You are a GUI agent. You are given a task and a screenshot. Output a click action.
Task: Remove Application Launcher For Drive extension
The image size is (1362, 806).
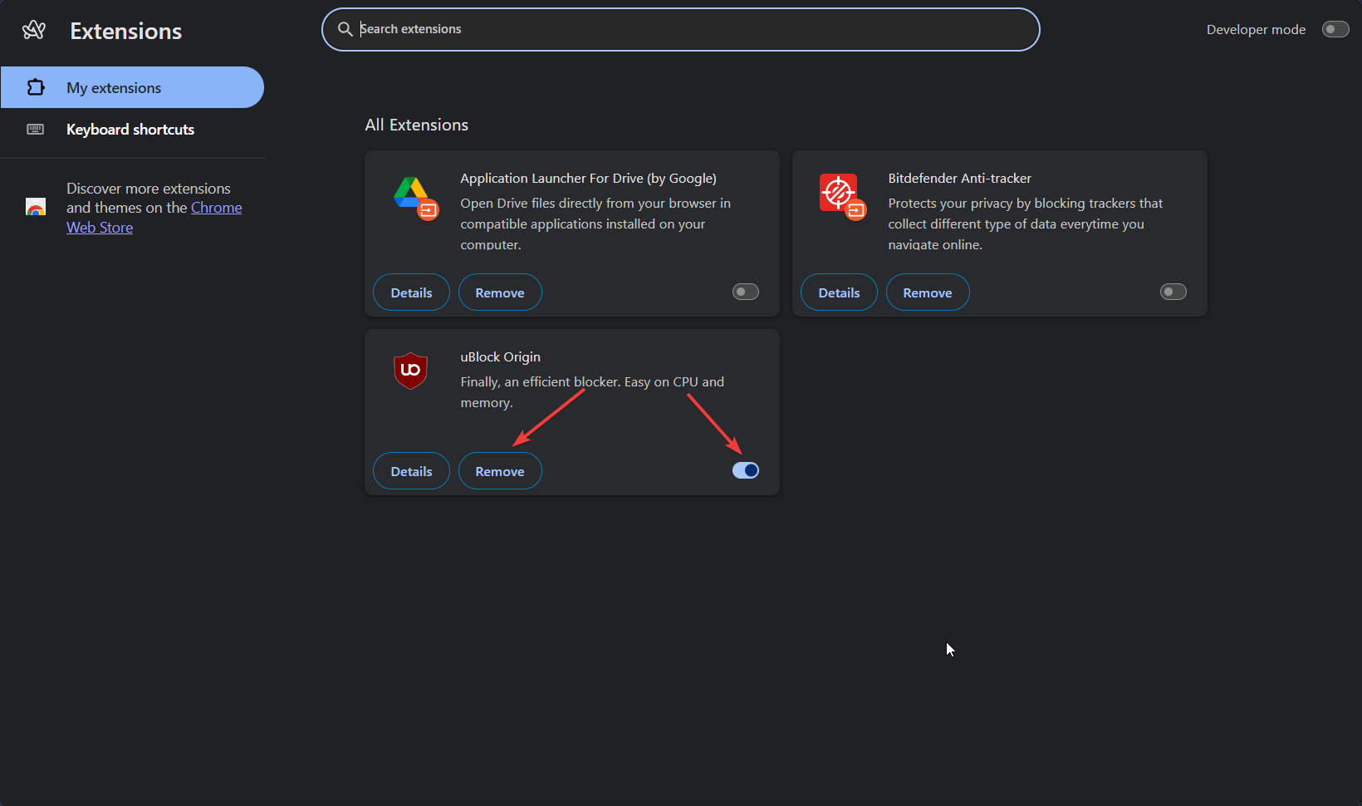[x=500, y=292]
